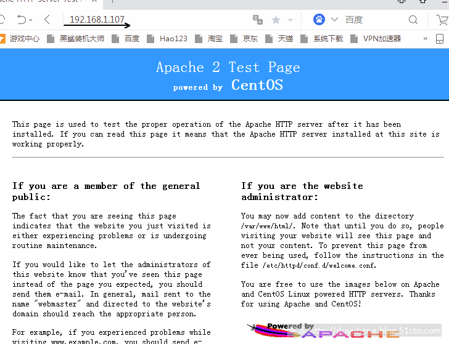
Task: Open the 天猫 bookmark
Action: [286, 39]
